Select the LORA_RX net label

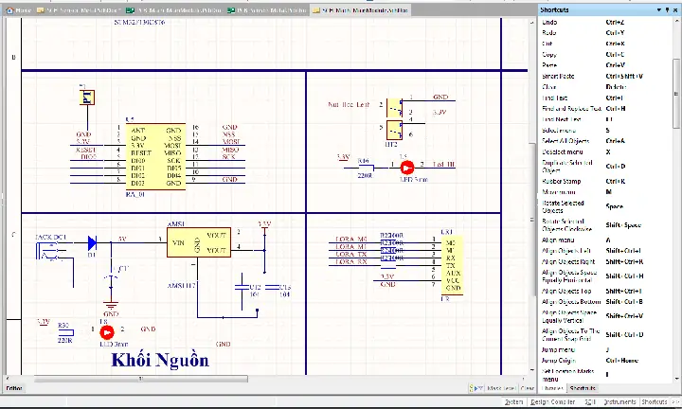351,261
